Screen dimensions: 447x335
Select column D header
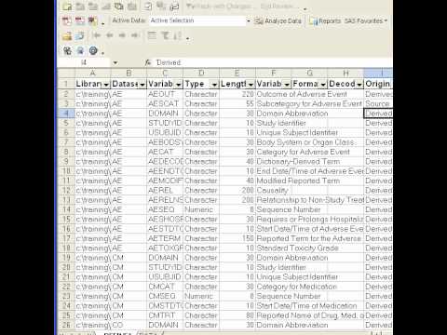[x=201, y=74]
